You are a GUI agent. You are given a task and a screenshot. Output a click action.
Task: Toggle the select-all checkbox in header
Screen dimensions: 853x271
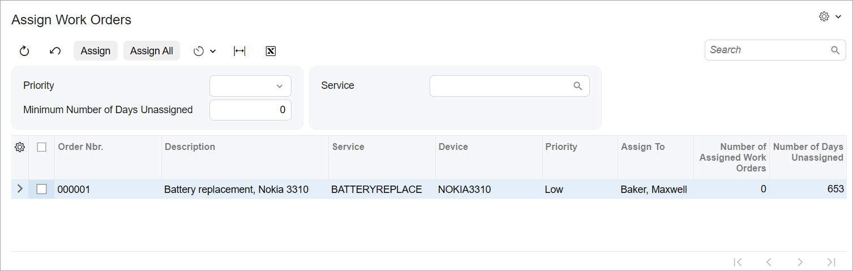[41, 147]
